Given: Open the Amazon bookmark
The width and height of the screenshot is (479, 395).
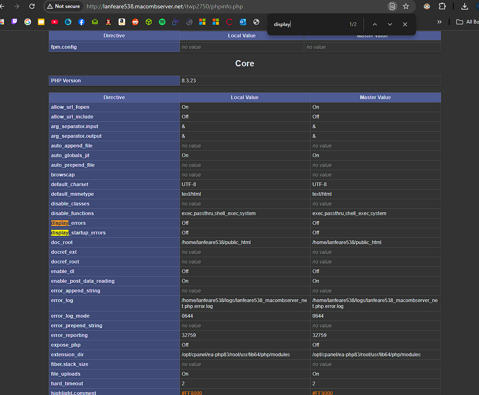Looking at the screenshot, I should click(x=122, y=22).
